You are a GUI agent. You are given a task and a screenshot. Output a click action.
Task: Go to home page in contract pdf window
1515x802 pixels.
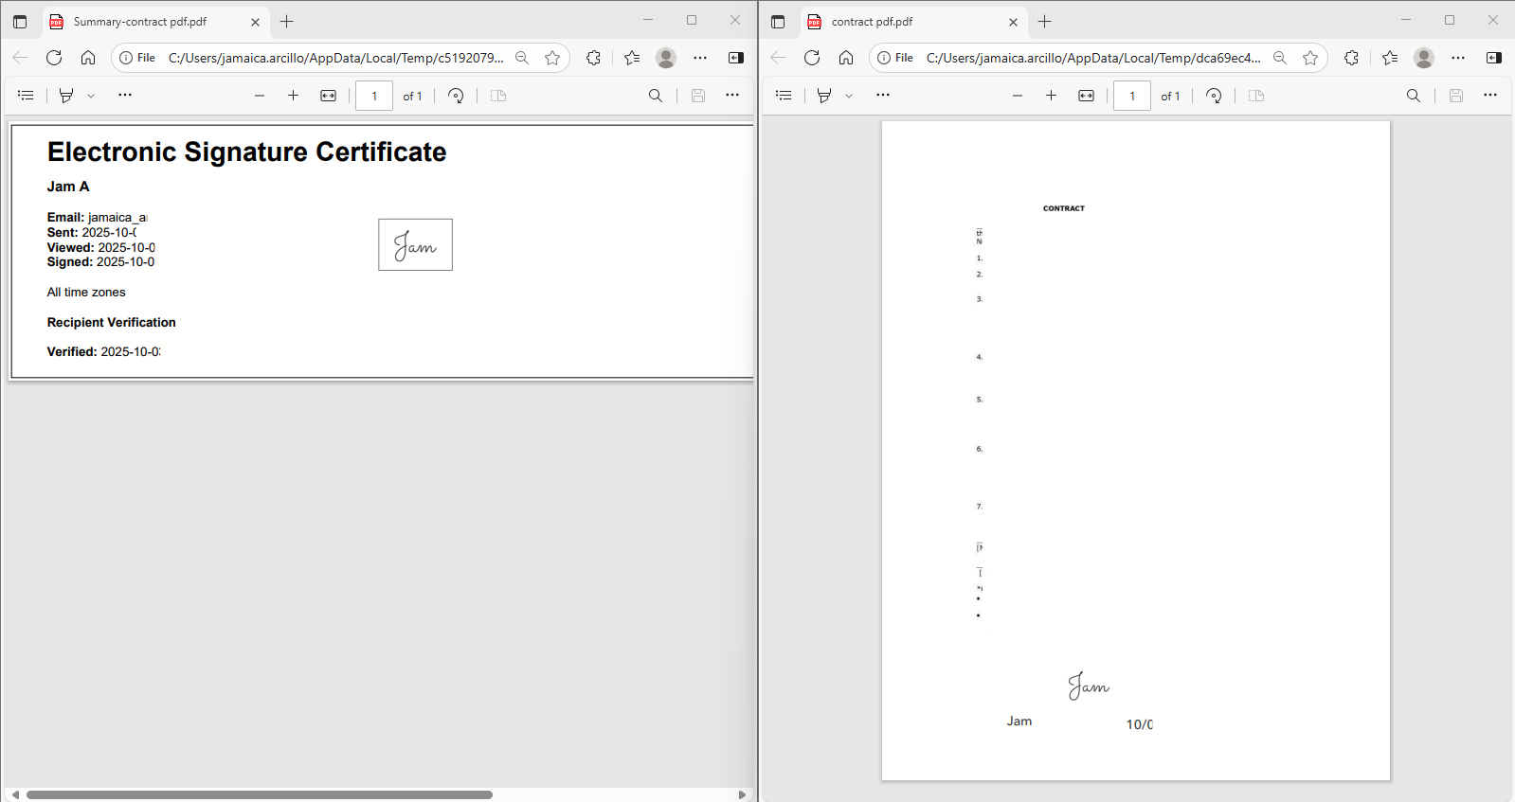846,58
